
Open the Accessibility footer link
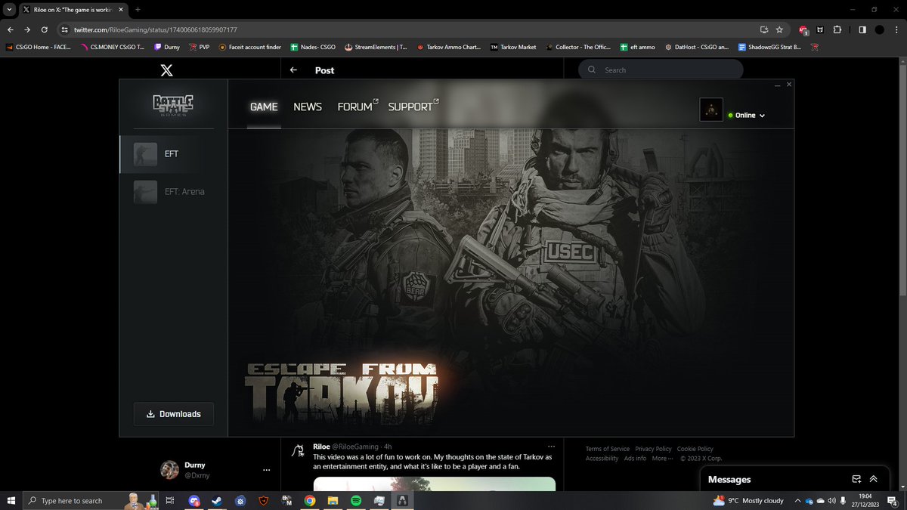[x=602, y=459]
